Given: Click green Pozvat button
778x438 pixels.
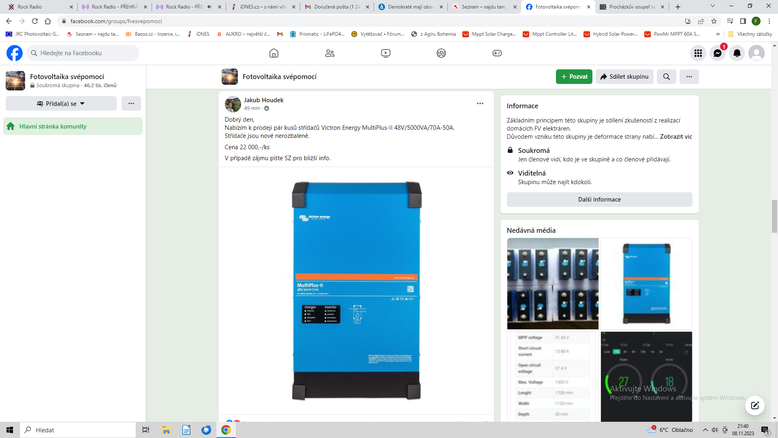Looking at the screenshot, I should click(574, 77).
